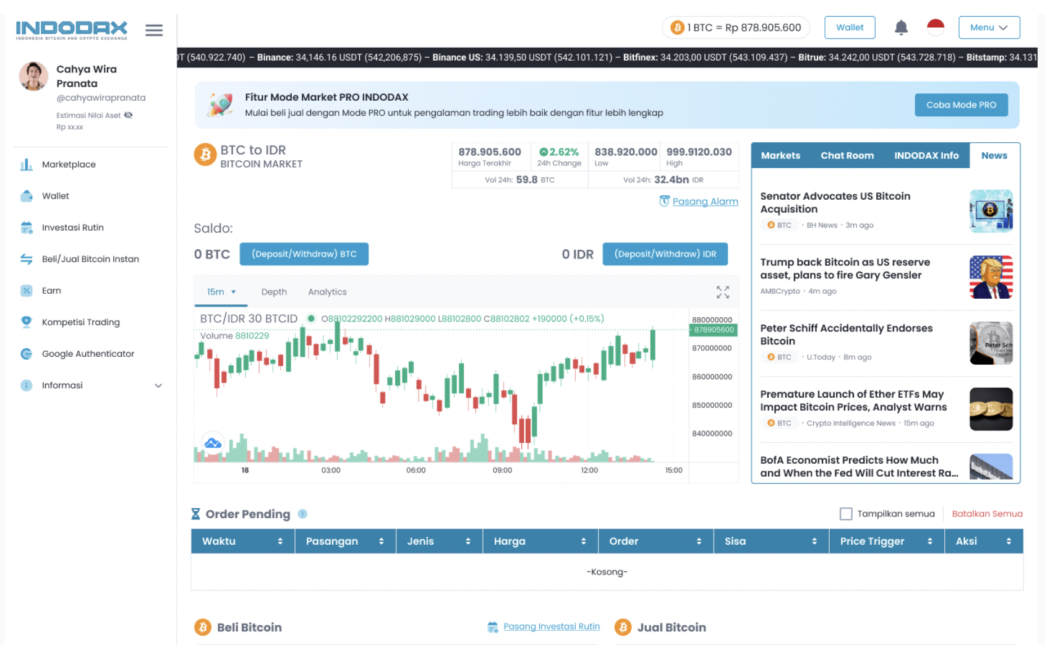
Task: Click the Order Pending info tooltip icon
Action: click(302, 514)
